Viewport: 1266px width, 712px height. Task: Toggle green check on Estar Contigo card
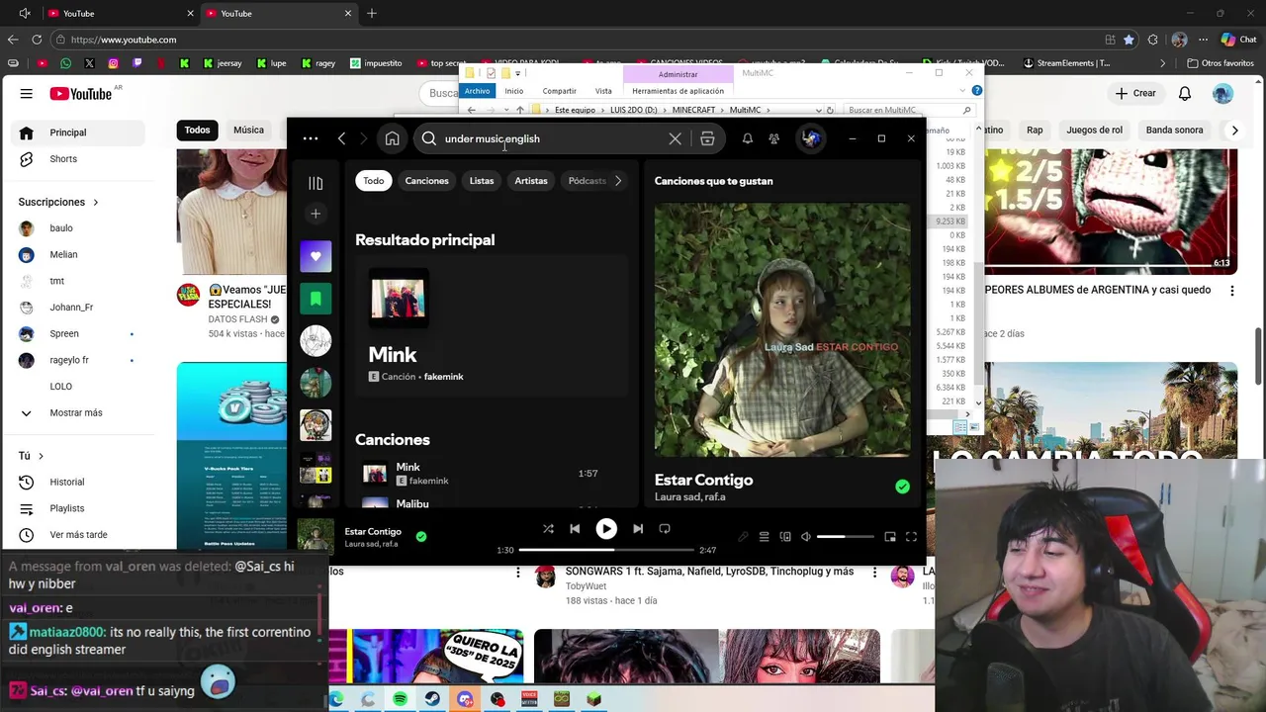pyautogui.click(x=902, y=487)
